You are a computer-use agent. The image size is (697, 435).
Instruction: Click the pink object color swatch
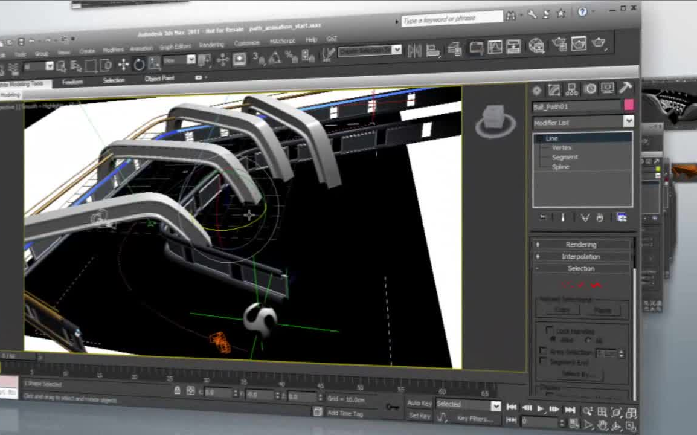click(628, 106)
